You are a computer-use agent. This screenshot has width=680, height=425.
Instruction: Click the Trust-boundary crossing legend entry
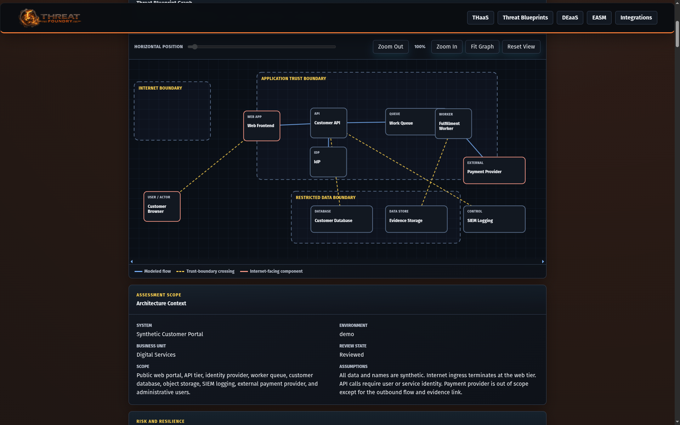[x=205, y=271]
